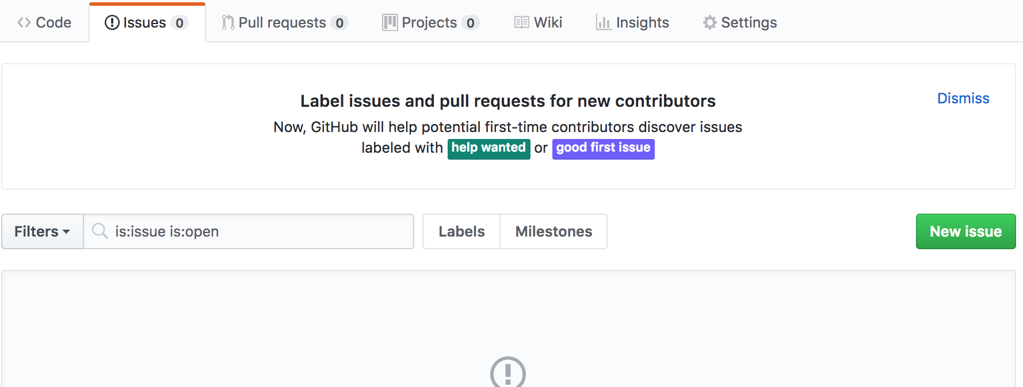Open the Wiki tab
Image resolution: width=1023 pixels, height=387 pixels.
[538, 22]
